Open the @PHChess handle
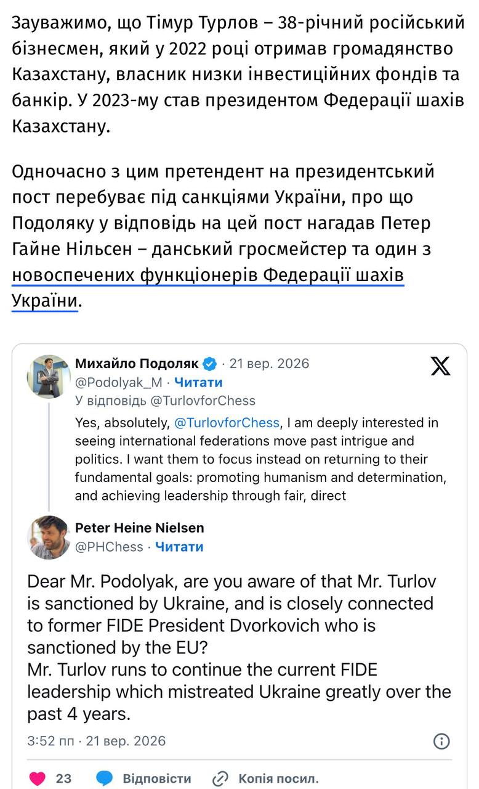The width and height of the screenshot is (479, 789). [109, 547]
